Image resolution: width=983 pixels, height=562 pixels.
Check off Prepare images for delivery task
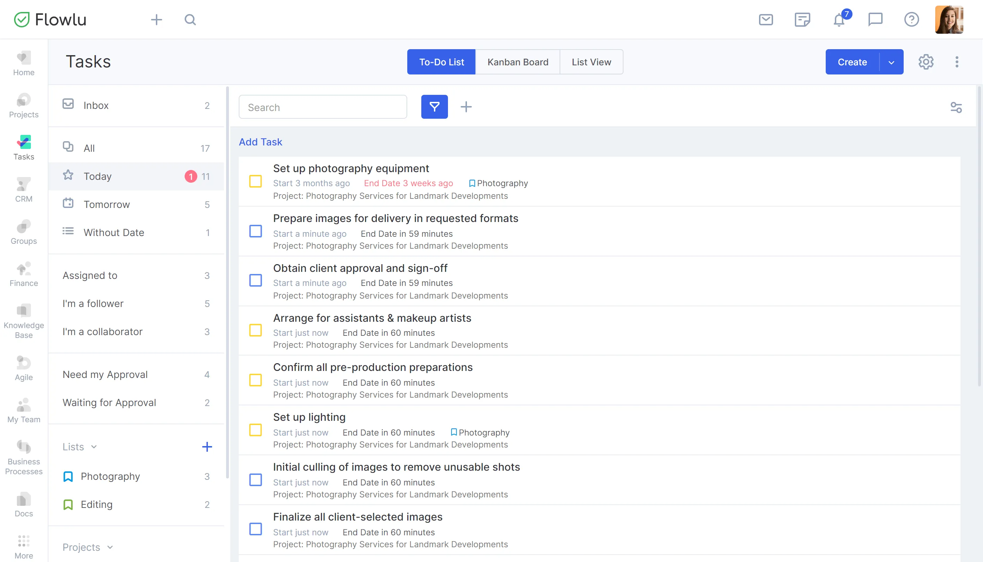tap(255, 231)
